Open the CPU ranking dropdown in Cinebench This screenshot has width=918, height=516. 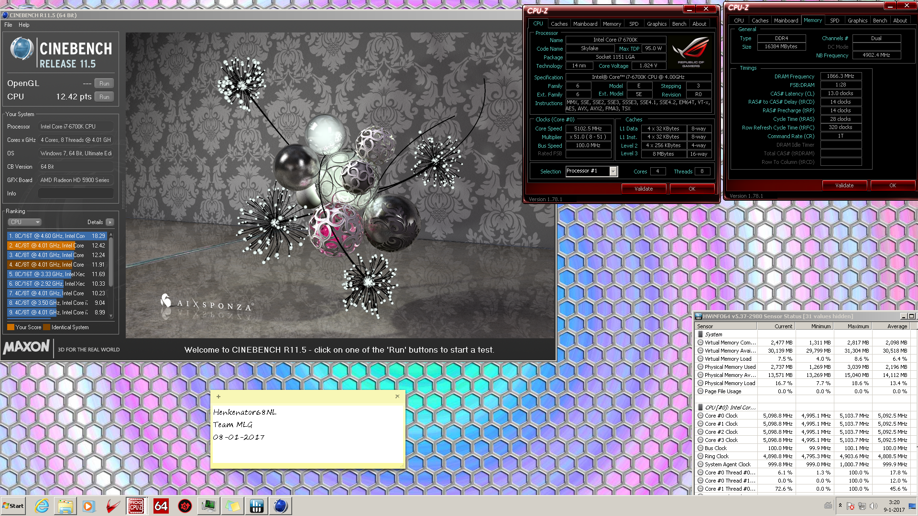coord(25,222)
